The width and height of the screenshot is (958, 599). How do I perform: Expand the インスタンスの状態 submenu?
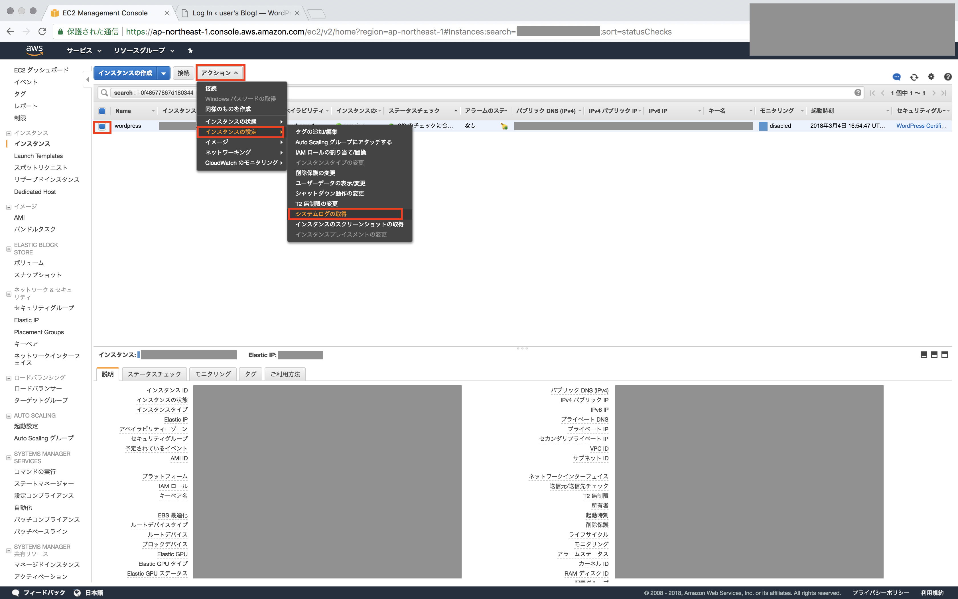(x=241, y=121)
